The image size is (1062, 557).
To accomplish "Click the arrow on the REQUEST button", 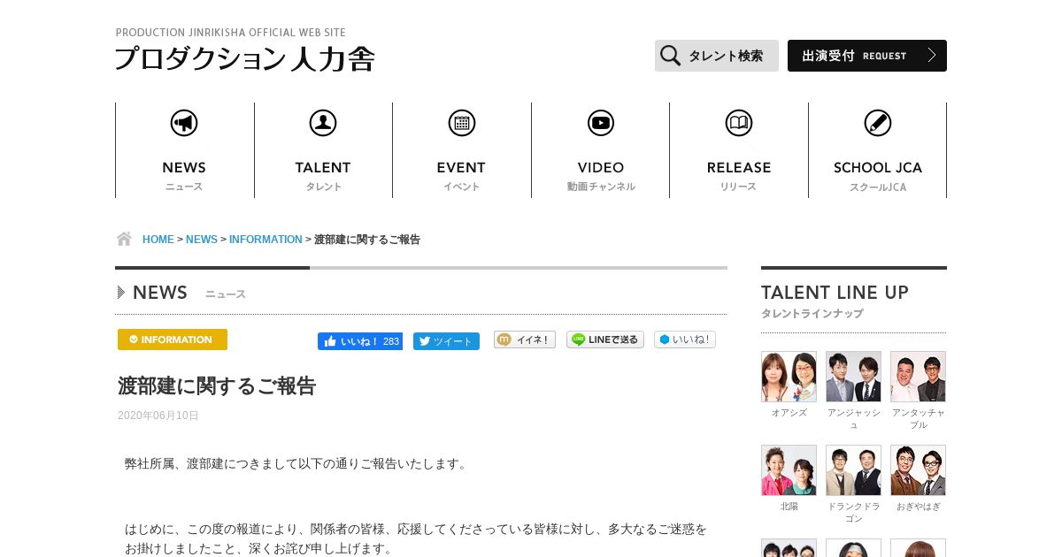I will [932, 56].
